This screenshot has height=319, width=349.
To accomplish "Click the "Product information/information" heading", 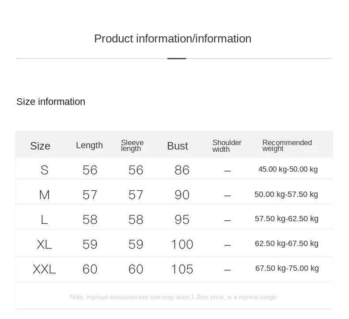I will (x=173, y=39).
